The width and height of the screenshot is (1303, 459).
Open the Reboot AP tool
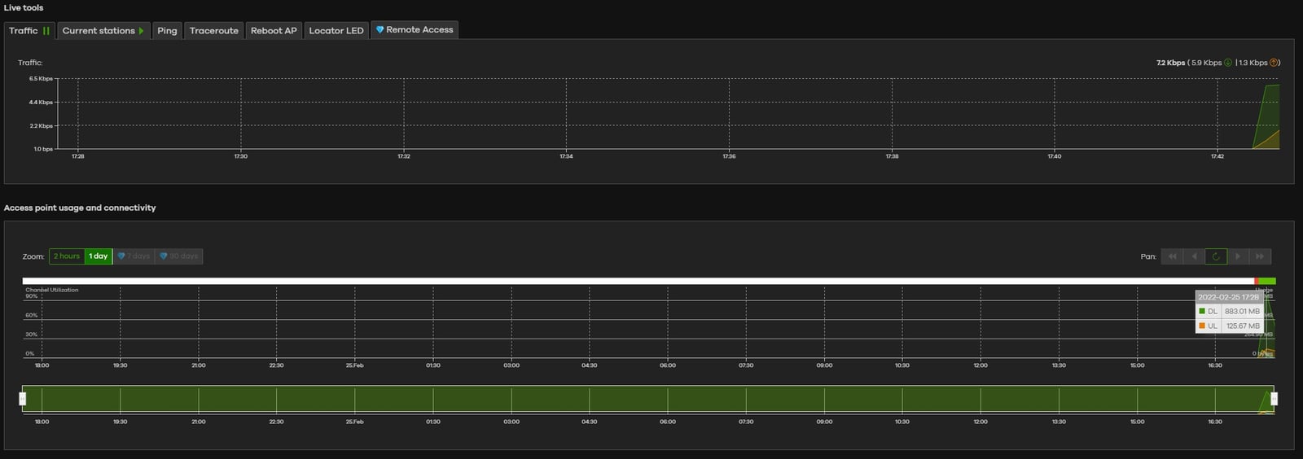(274, 31)
